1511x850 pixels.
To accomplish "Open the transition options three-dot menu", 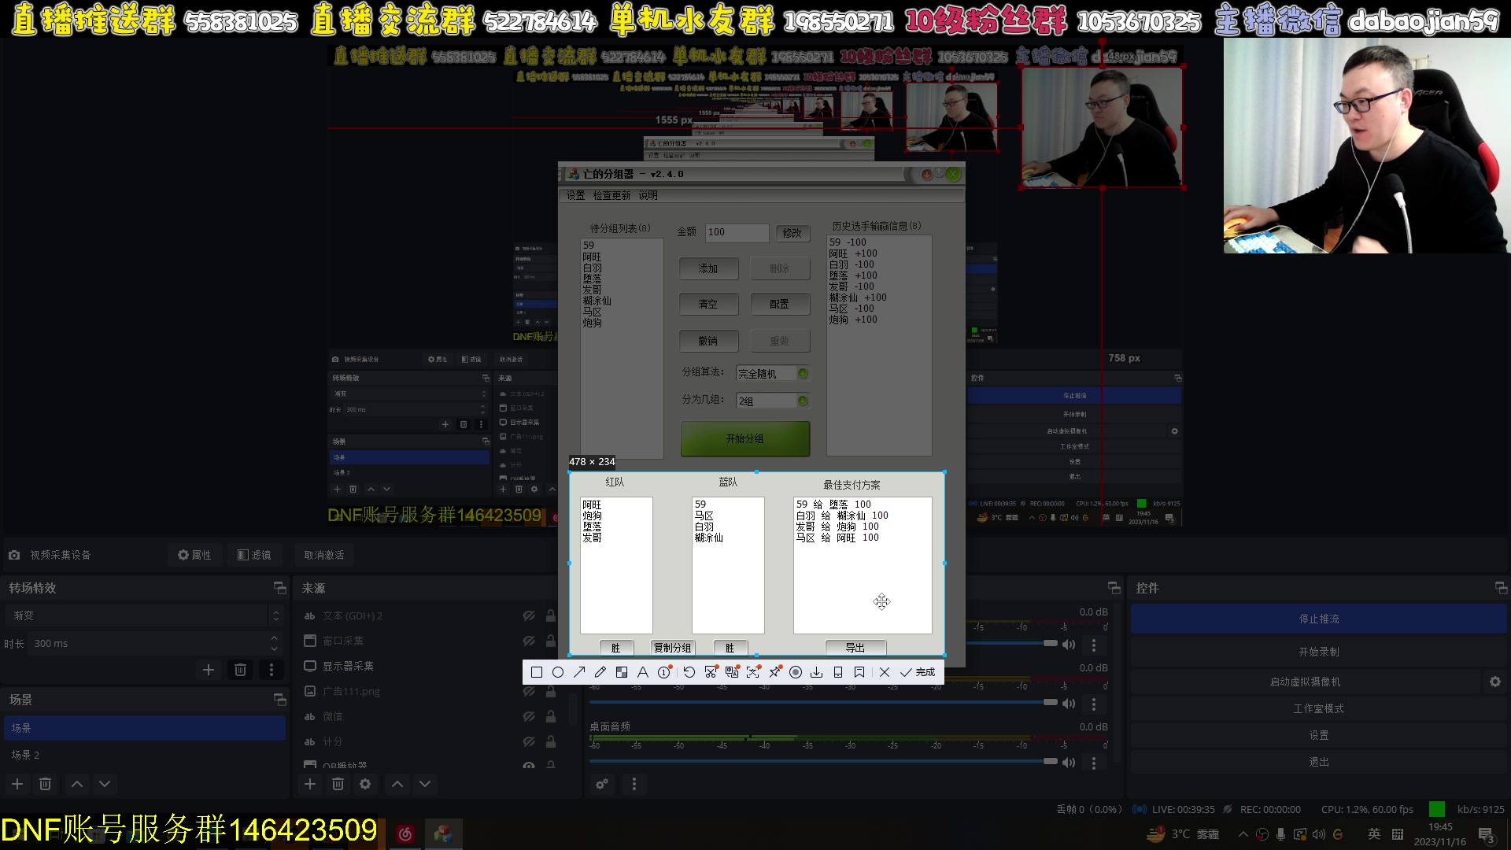I will point(272,670).
